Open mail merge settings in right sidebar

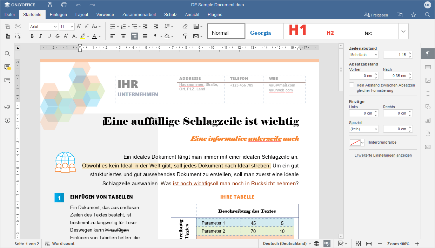click(x=428, y=147)
